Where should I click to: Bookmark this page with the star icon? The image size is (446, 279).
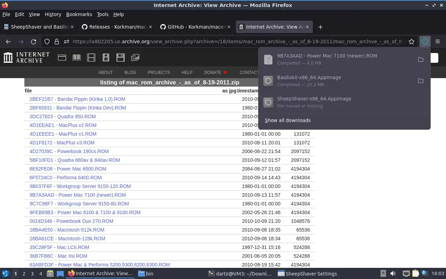[x=412, y=42]
